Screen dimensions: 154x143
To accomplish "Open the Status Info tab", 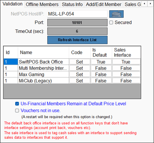I will coord(72,5).
